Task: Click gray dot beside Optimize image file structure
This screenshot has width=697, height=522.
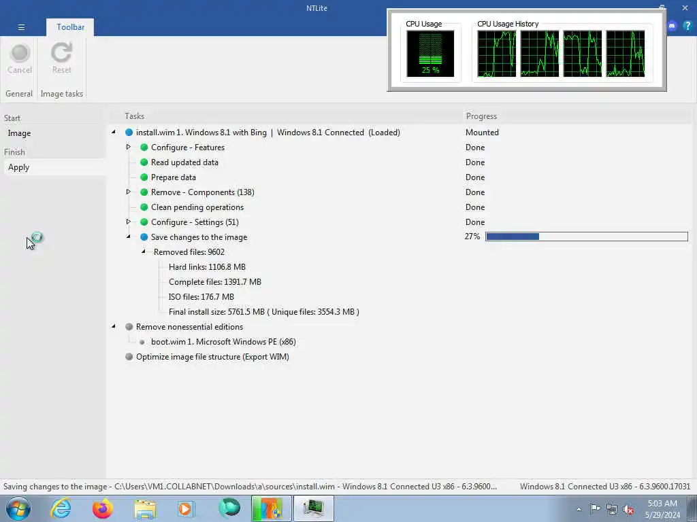Action: [129, 356]
